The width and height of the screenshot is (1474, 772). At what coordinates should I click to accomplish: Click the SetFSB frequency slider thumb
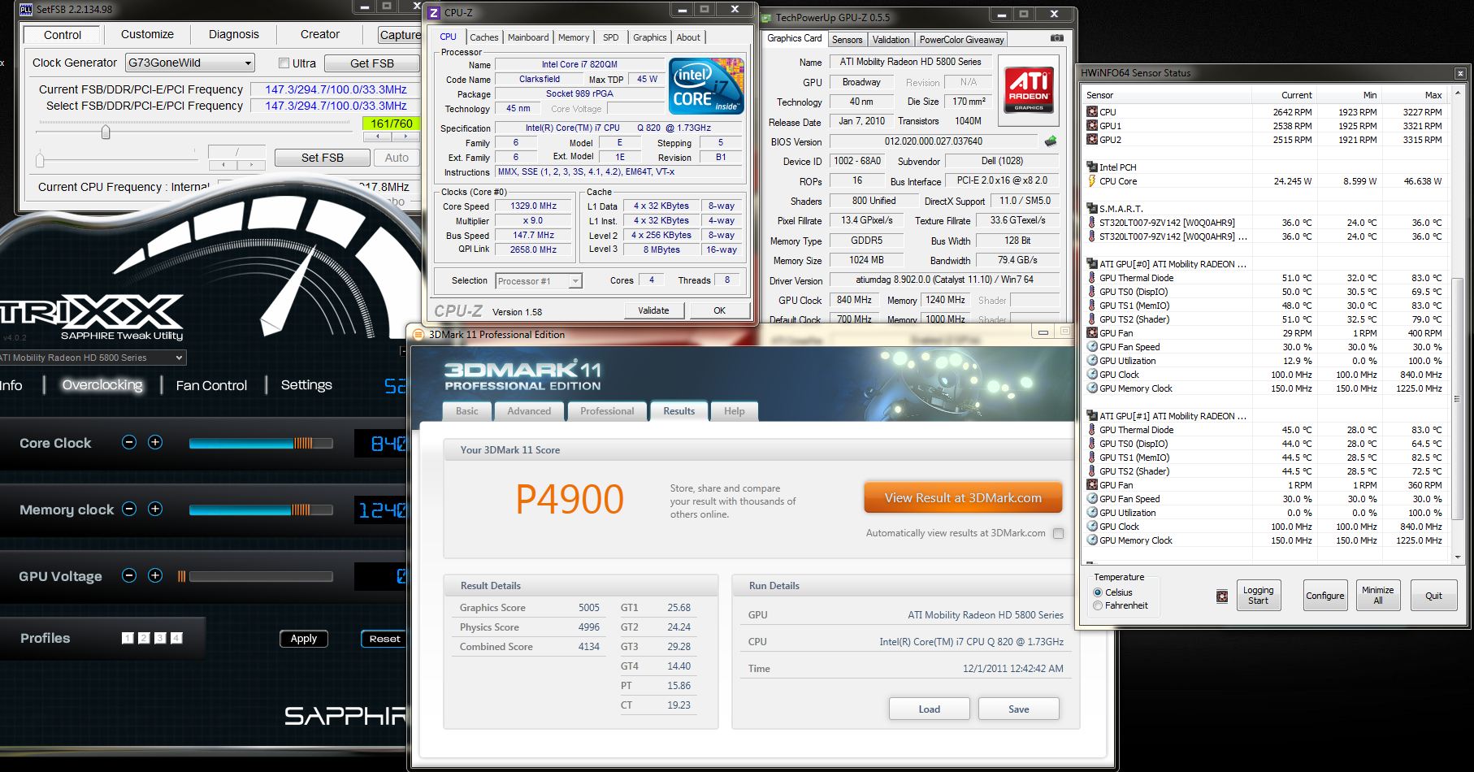pos(106,132)
